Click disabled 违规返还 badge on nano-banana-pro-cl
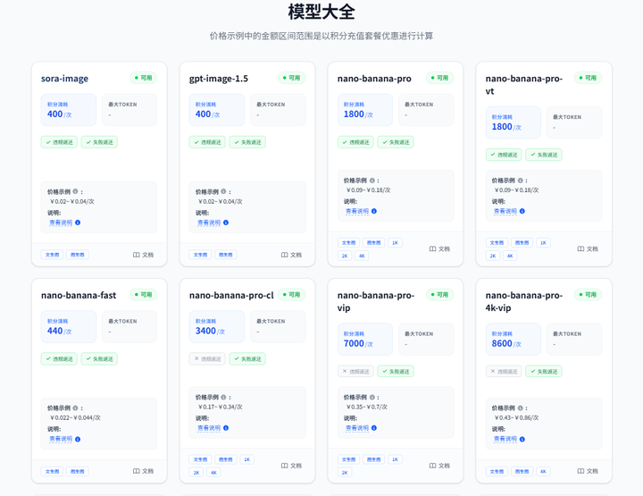This screenshot has width=643, height=496. [x=207, y=358]
